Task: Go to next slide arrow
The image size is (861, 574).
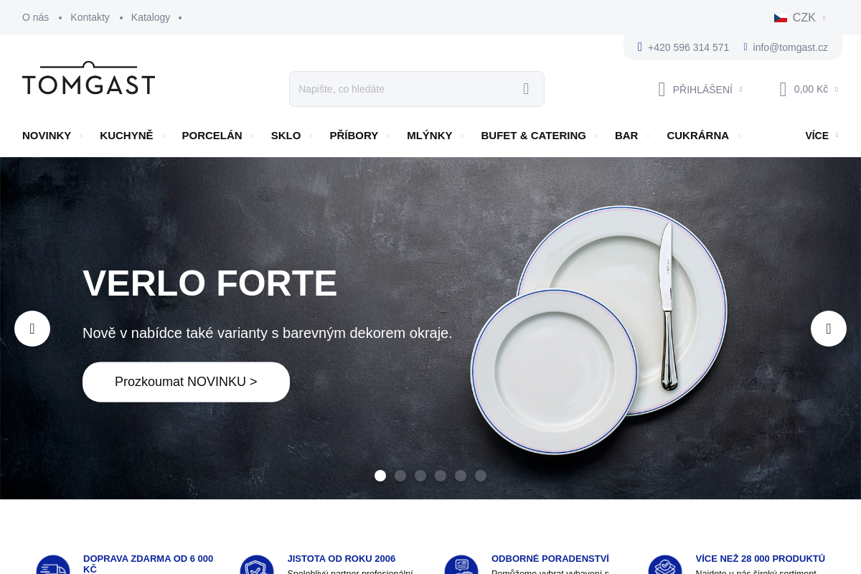Action: pos(829,329)
